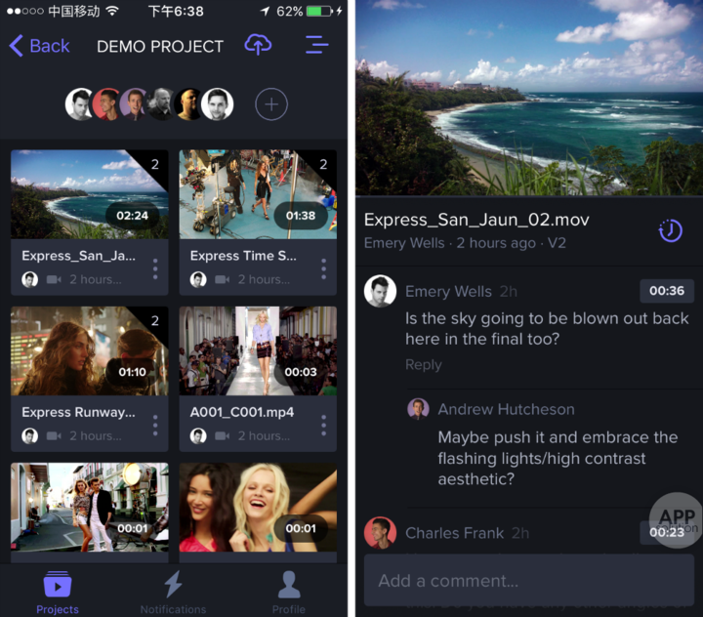The width and height of the screenshot is (703, 617).
Task: Select the purple-background collaborator avatar
Action: click(x=135, y=104)
